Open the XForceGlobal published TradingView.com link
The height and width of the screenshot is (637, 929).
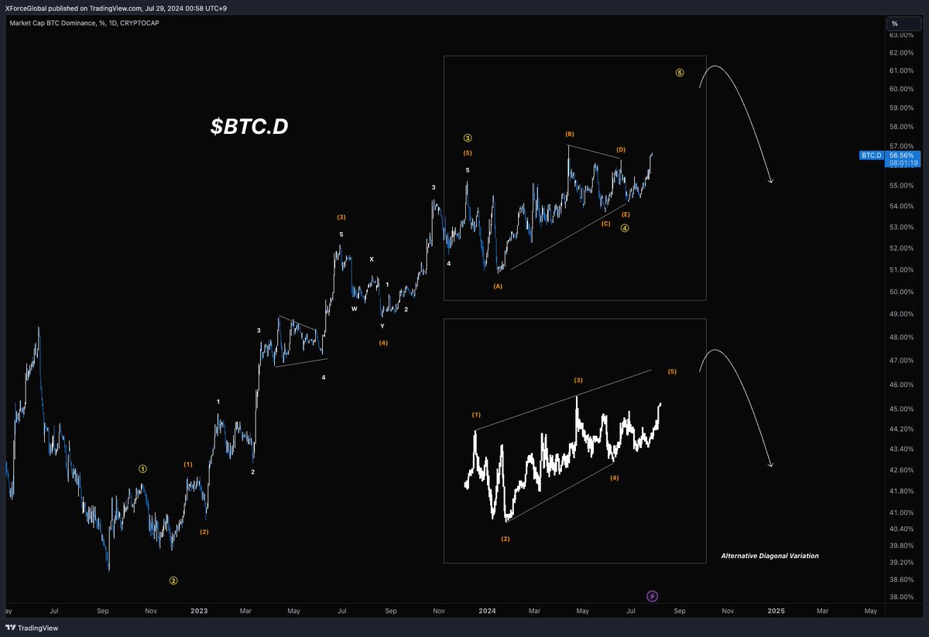point(116,8)
